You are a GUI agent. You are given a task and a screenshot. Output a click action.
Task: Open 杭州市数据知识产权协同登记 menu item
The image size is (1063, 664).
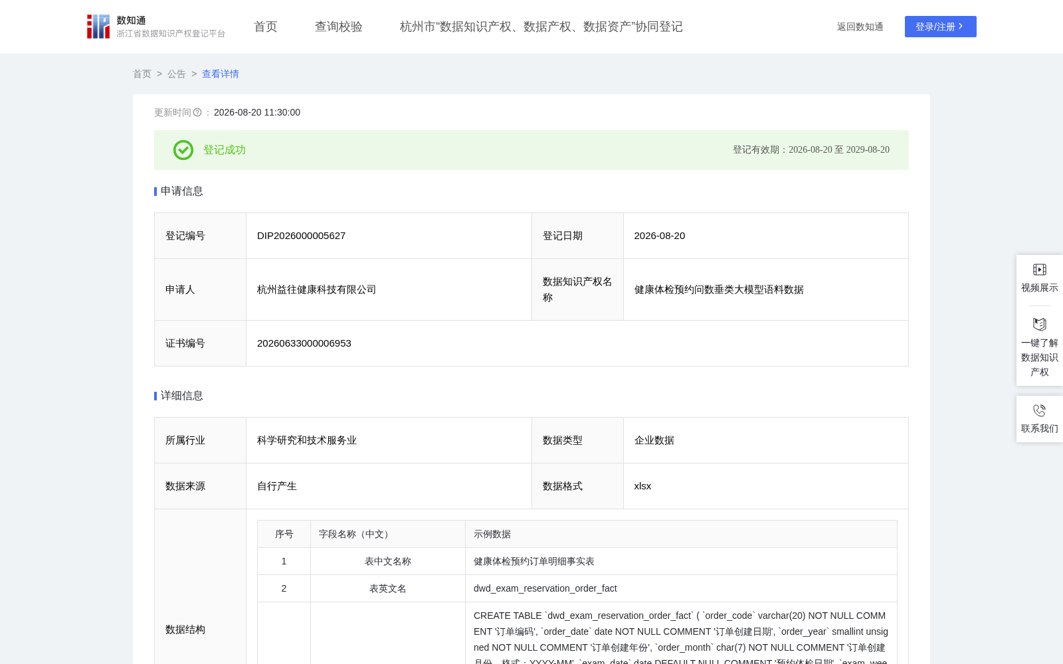coord(541,27)
